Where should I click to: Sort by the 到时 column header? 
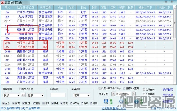pyautogui.click(x=95, y=8)
